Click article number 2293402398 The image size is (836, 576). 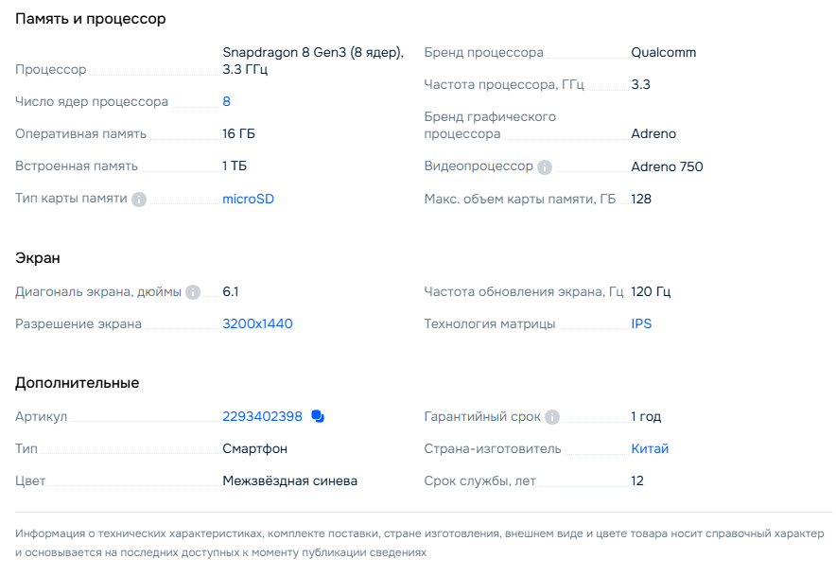pyautogui.click(x=262, y=416)
